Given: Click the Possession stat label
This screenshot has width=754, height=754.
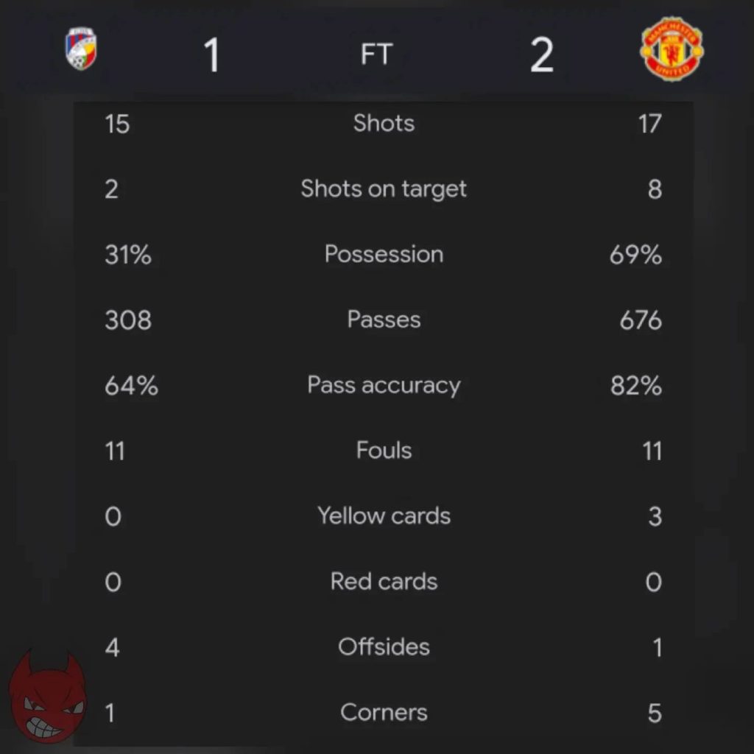Looking at the screenshot, I should 384,254.
